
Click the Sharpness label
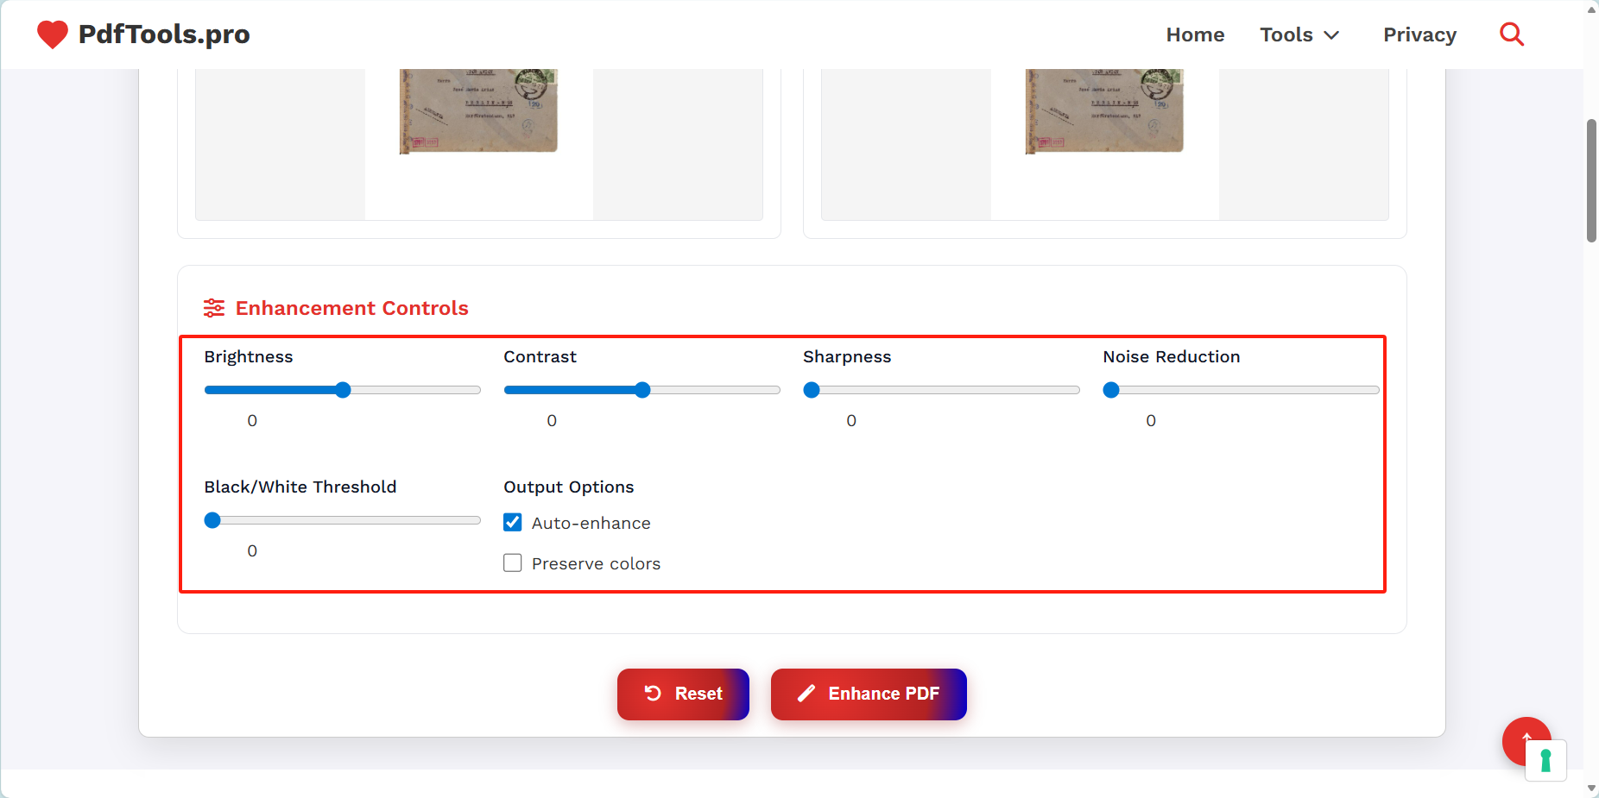coord(847,357)
